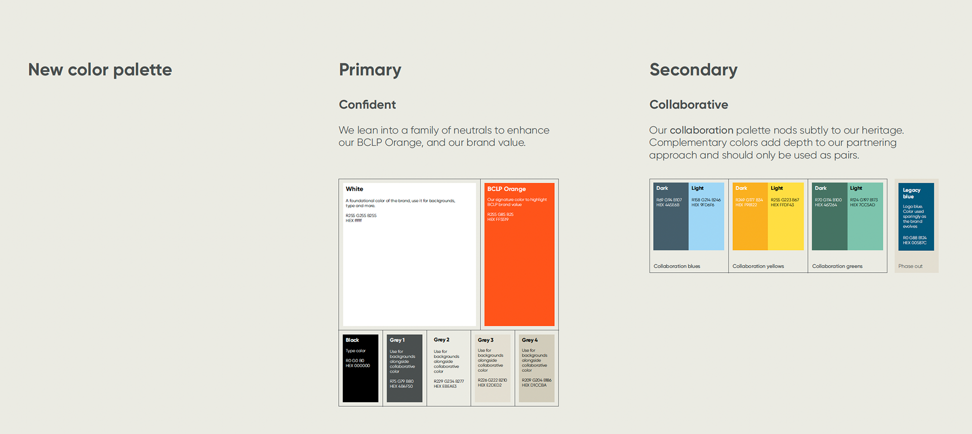Click the "HEX 00587C" value
972x434 pixels.
pos(915,243)
